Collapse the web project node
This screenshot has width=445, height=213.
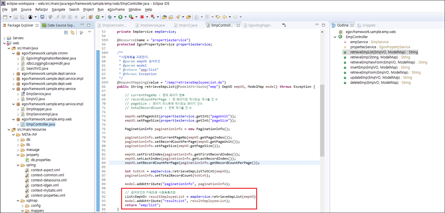click(x=4, y=43)
